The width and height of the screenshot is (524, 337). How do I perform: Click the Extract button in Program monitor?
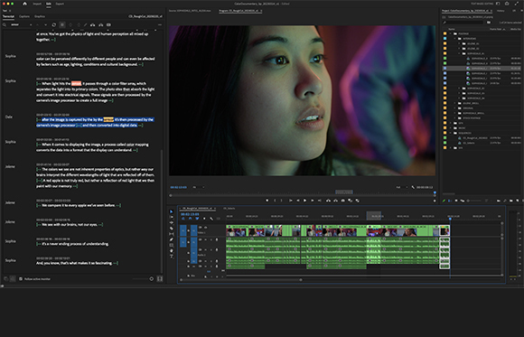335,201
